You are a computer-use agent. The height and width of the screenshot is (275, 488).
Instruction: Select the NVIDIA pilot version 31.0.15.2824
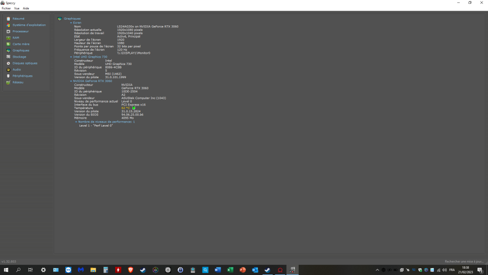click(131, 111)
